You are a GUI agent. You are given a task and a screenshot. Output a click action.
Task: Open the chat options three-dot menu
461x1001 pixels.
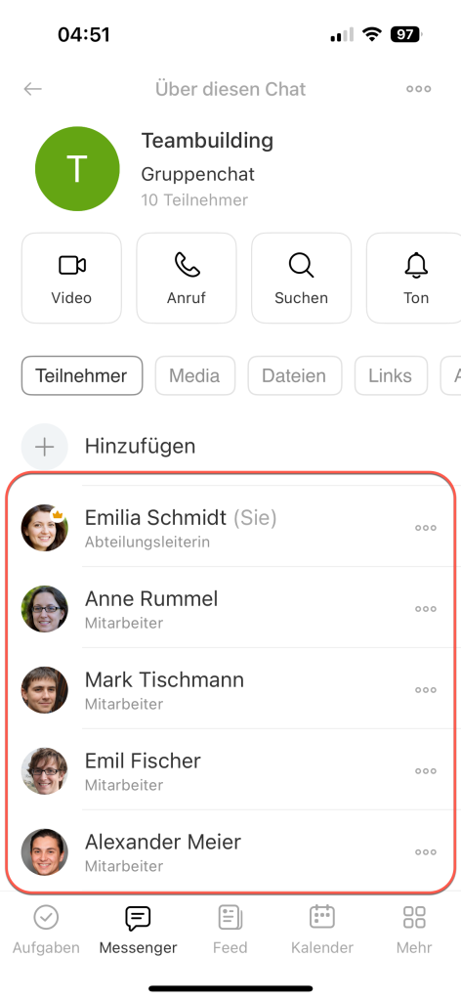418,89
